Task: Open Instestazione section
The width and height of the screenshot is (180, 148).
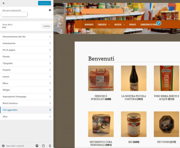Action: [x=27, y=43]
